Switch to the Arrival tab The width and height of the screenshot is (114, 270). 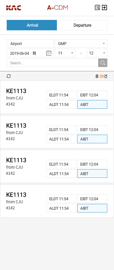(32, 25)
